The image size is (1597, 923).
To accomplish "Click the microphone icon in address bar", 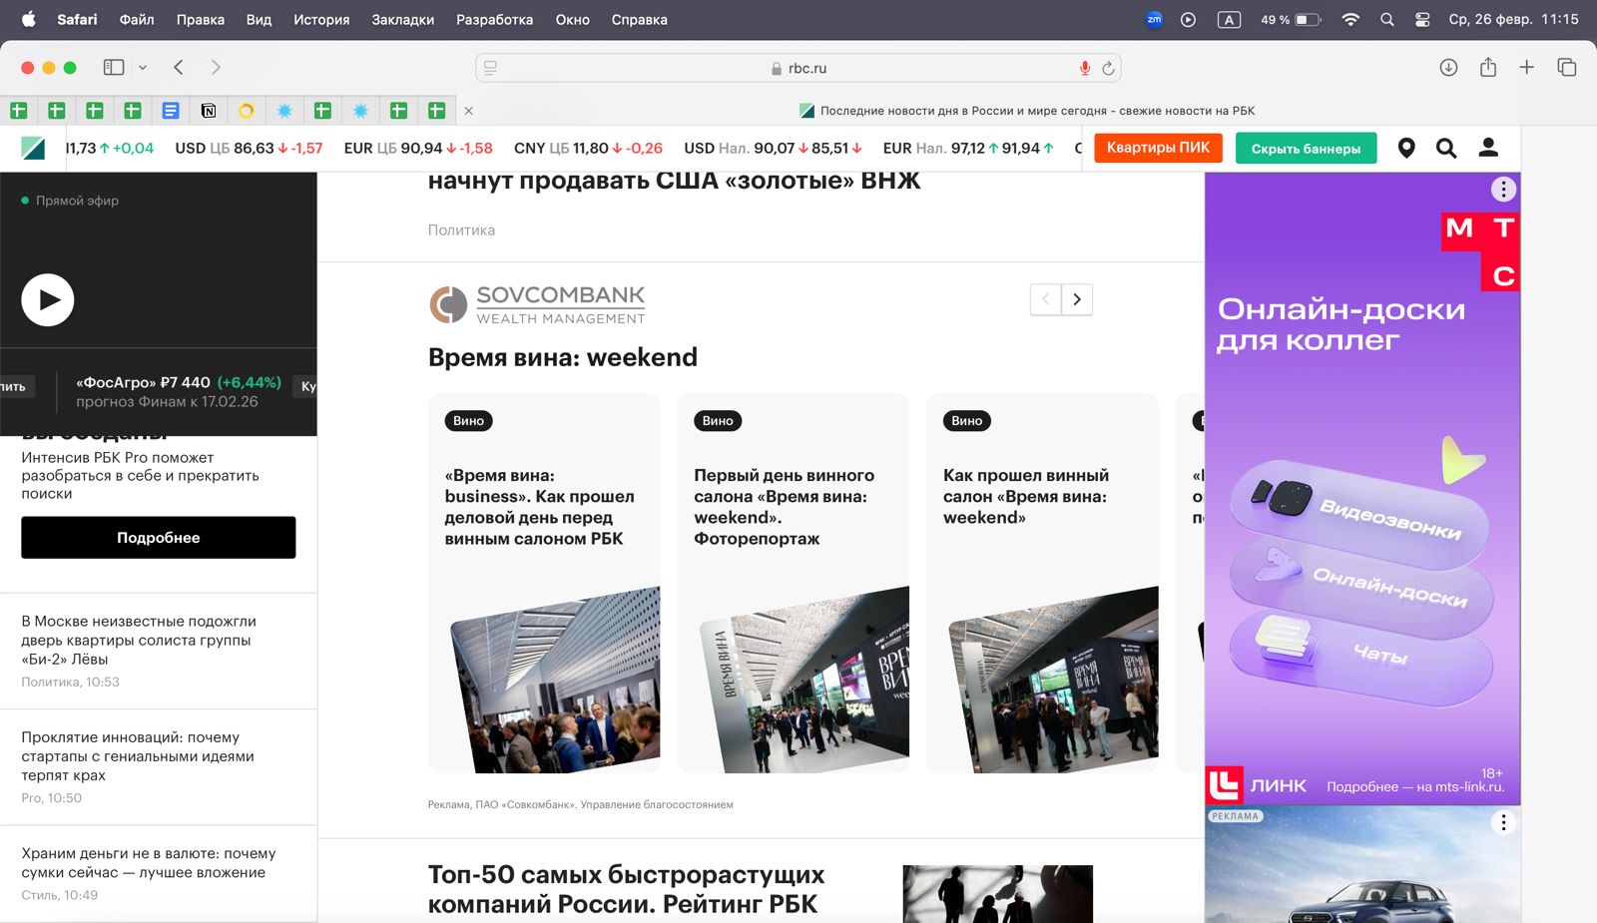I will point(1085,68).
